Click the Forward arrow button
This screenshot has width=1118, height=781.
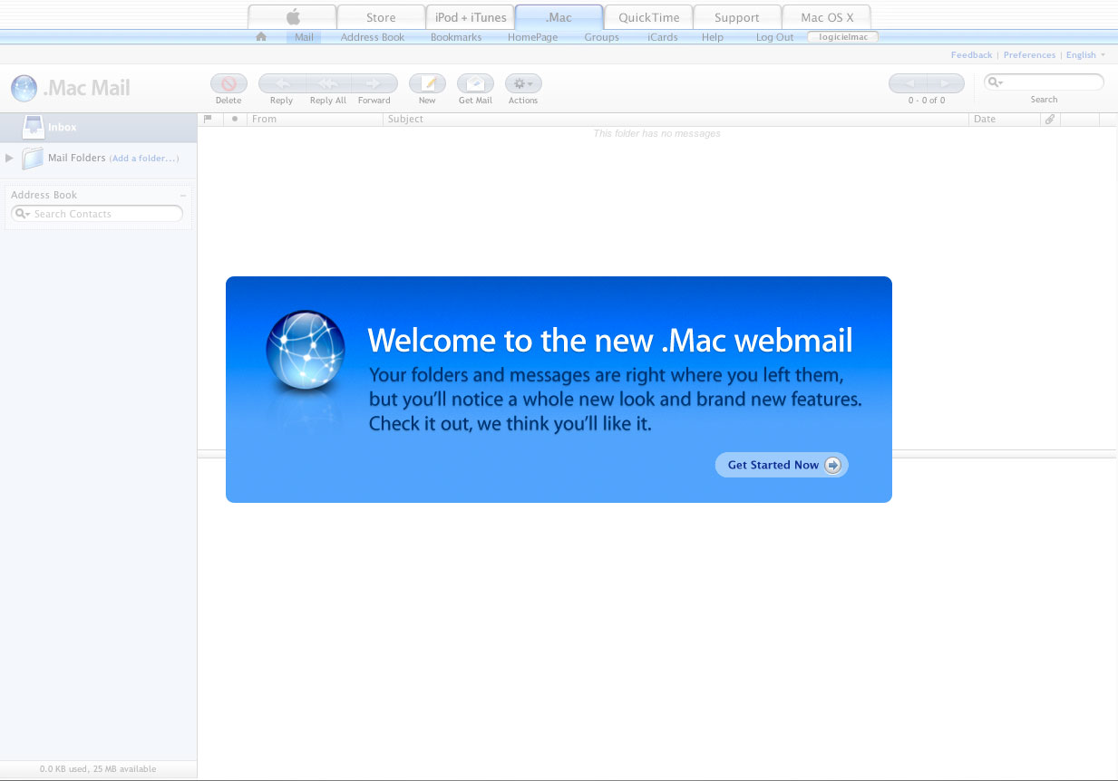coord(374,83)
